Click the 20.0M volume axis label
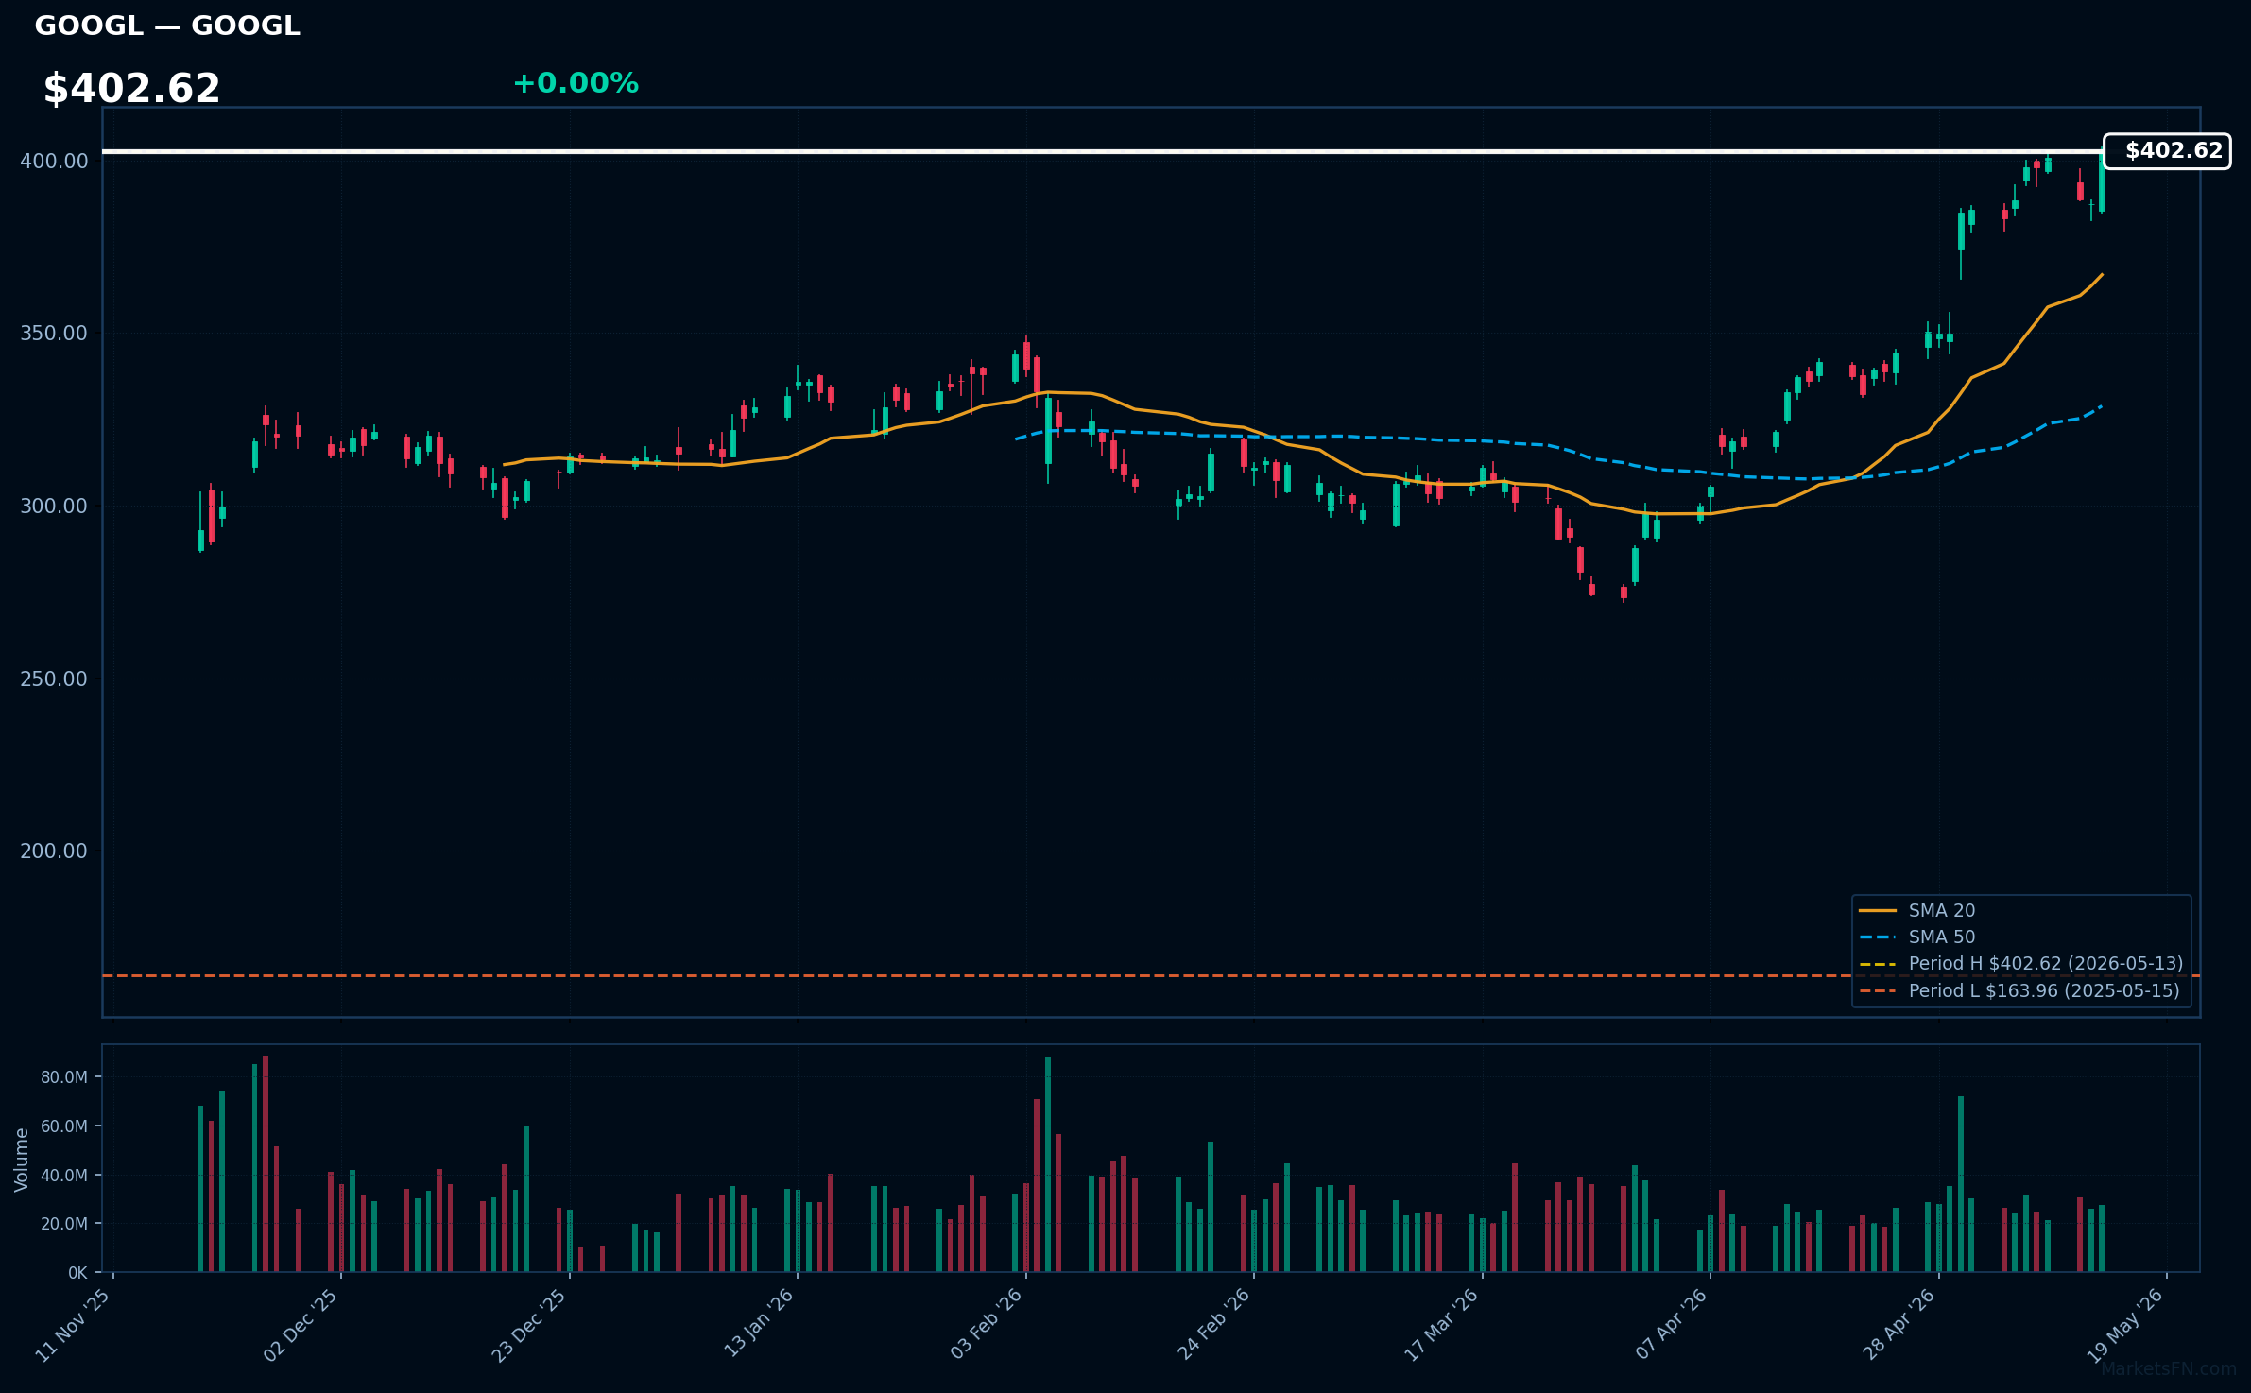Screen dimensions: 2251x1393 tap(64, 1224)
